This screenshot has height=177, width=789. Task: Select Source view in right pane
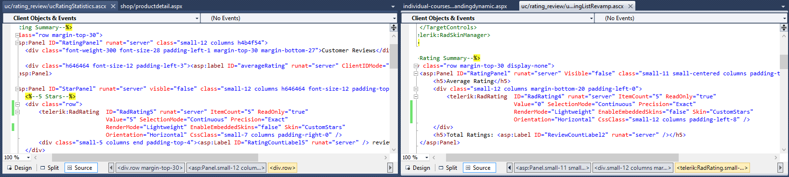479,168
